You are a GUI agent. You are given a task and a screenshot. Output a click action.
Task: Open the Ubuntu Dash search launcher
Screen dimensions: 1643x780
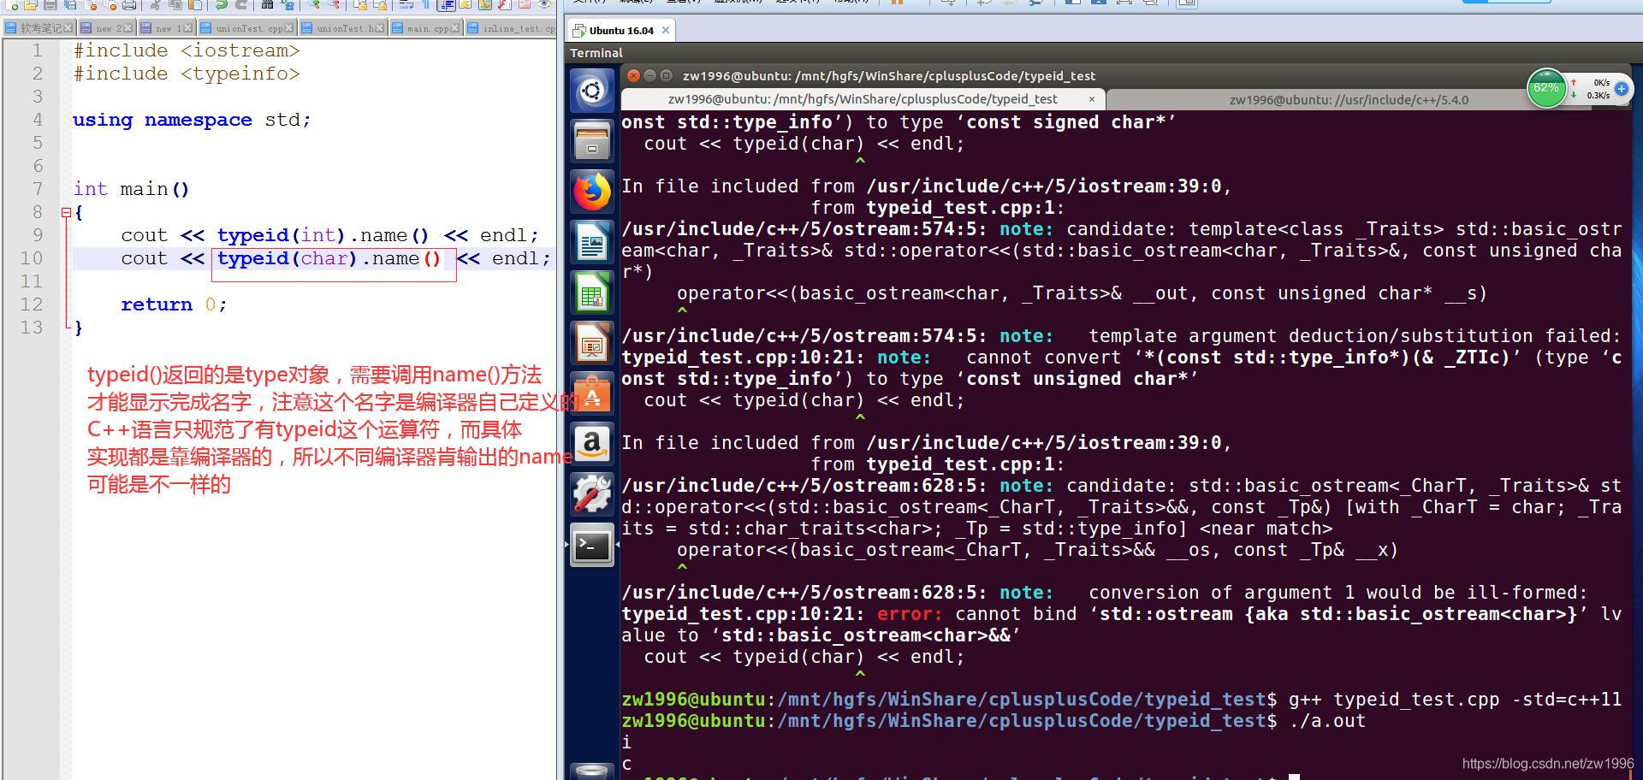(x=592, y=91)
